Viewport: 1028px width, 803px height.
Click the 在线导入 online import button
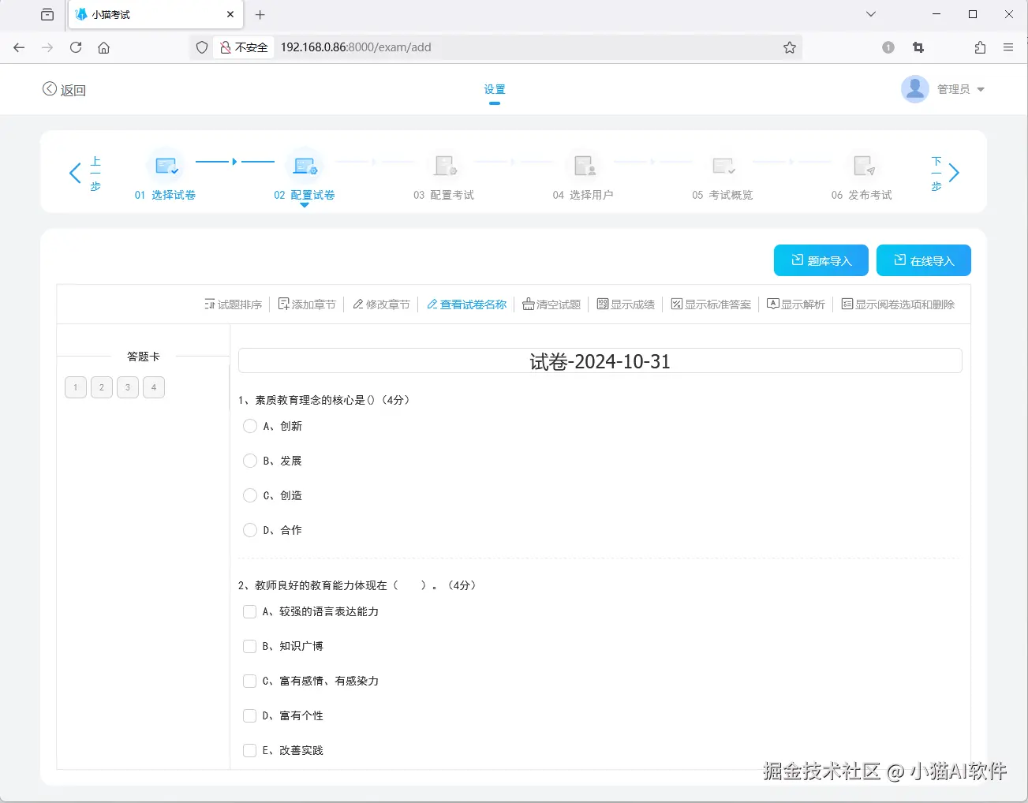point(923,260)
